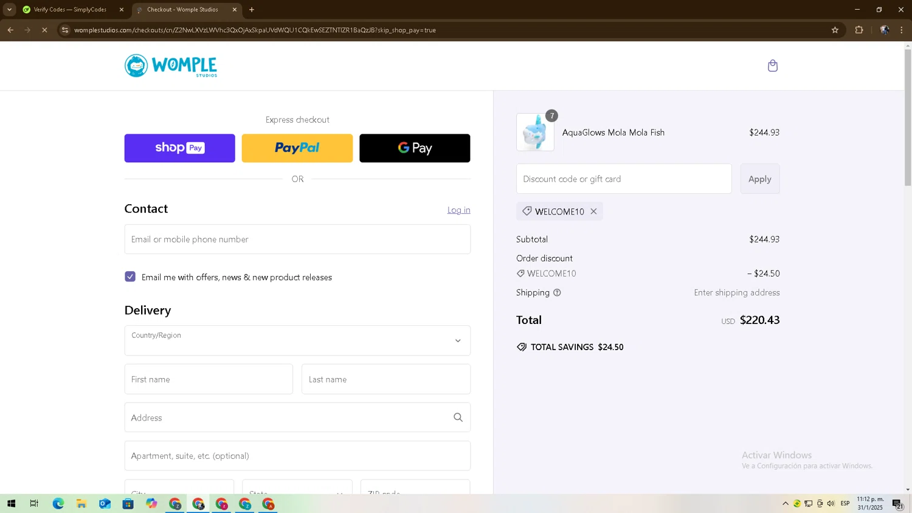Viewport: 912px width, 513px height.
Task: Click the network tray icon
Action: pyautogui.click(x=808, y=503)
